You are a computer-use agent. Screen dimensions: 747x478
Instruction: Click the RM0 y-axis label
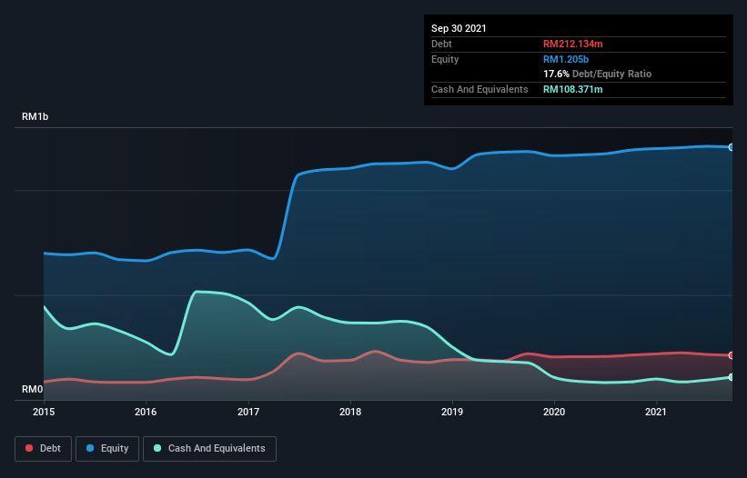click(33, 389)
